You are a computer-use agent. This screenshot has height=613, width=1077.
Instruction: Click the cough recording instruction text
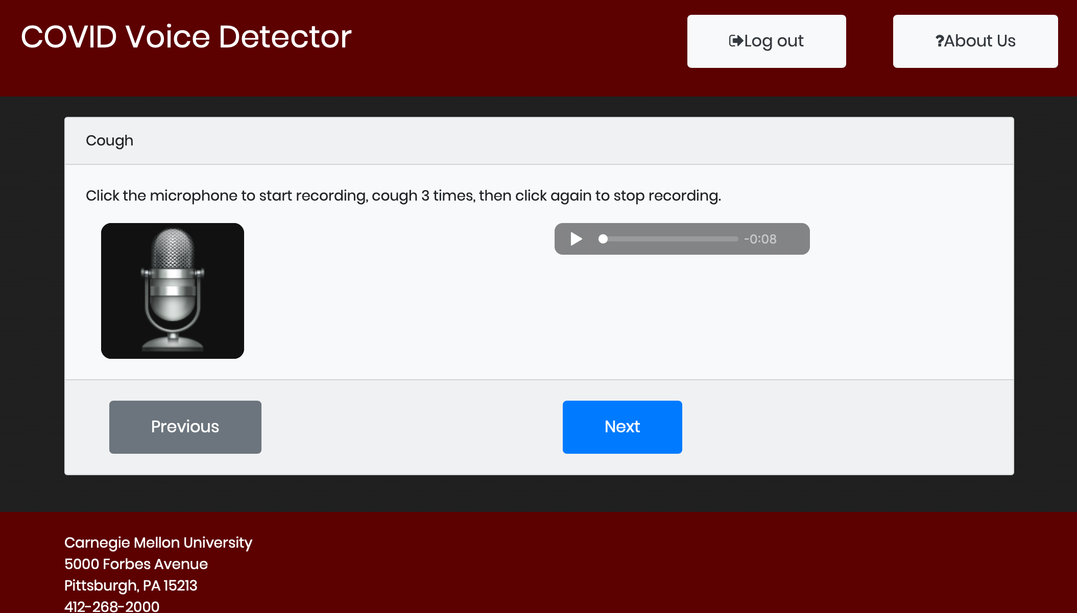403,195
